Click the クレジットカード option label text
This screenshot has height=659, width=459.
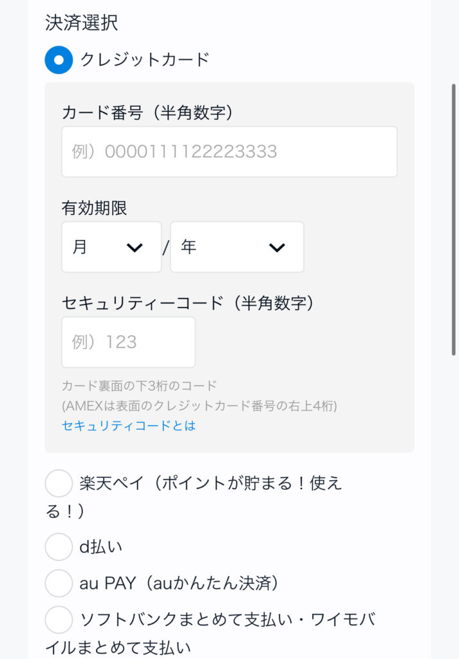pos(145,60)
